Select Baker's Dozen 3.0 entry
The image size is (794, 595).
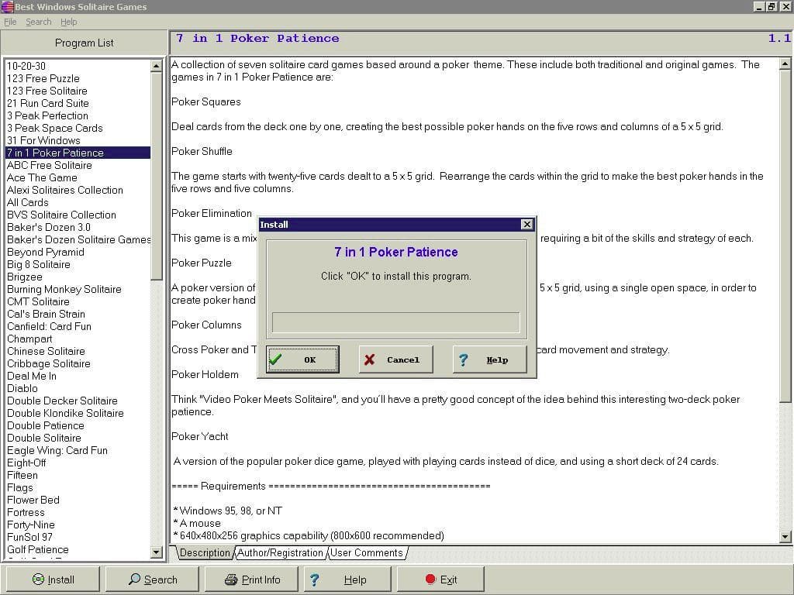point(78,227)
